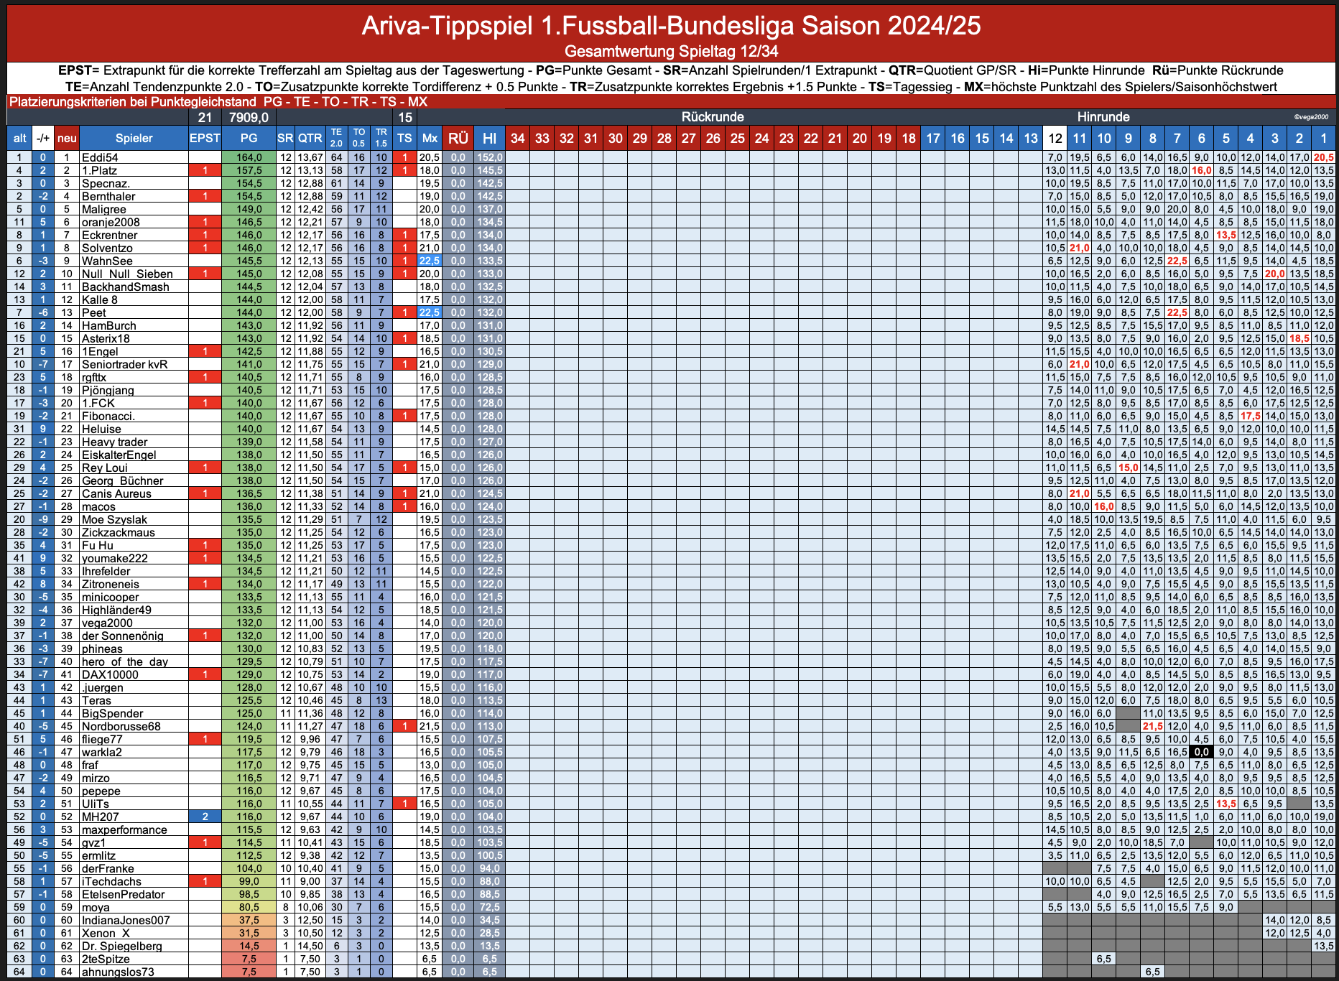Select white highlighted matchday 12 header
The height and width of the screenshot is (981, 1339).
click(x=1055, y=139)
